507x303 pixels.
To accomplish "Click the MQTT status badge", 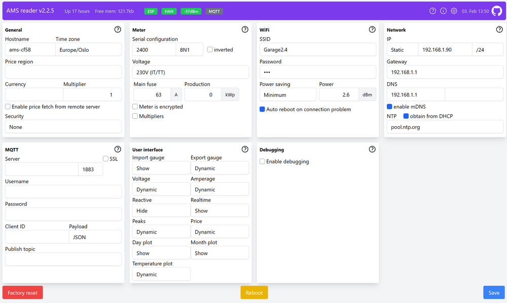I will (214, 11).
